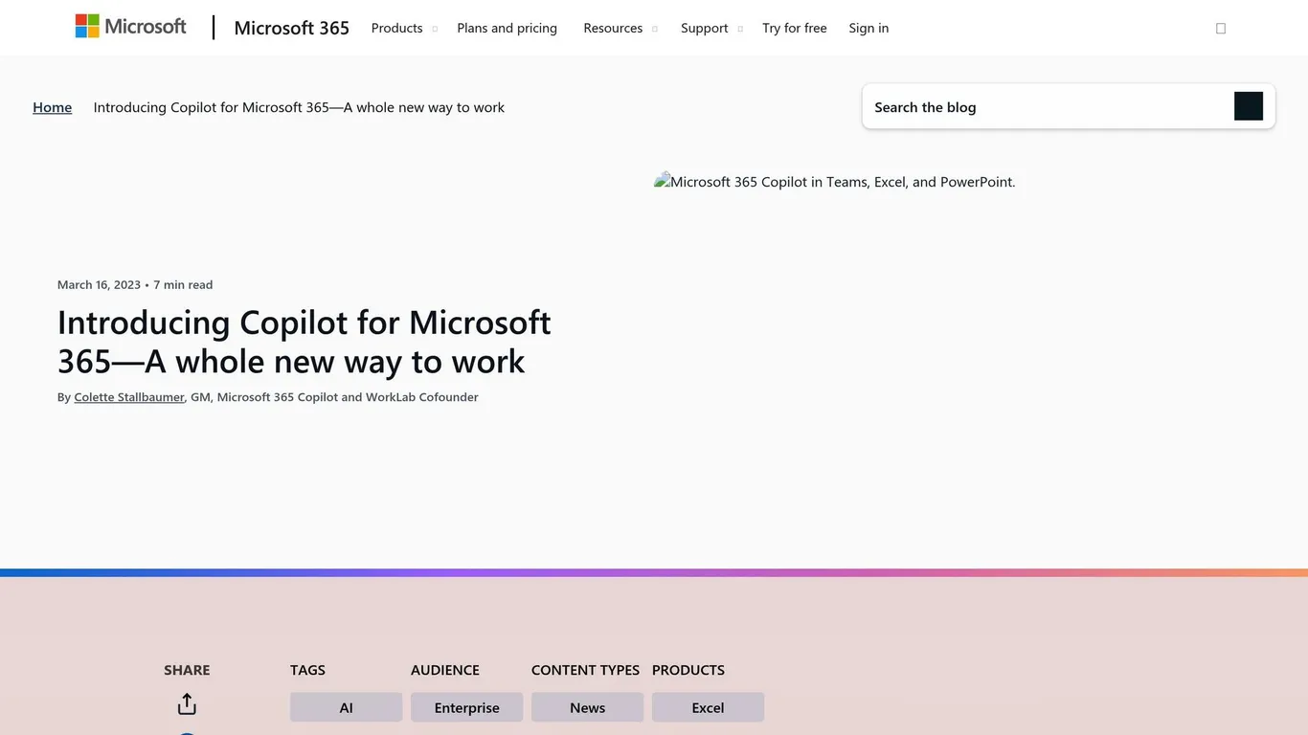Click the CONTENT TYPES label
The image size is (1308, 735).
pyautogui.click(x=585, y=670)
